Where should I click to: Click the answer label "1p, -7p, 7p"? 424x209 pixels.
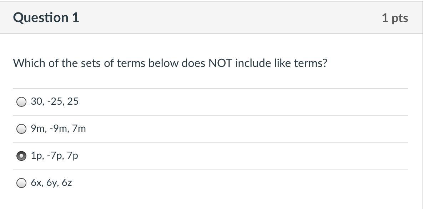click(54, 156)
